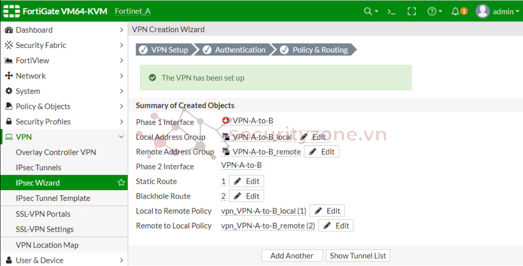Edit the Static Route
The height and width of the screenshot is (266, 523).
pos(246,181)
